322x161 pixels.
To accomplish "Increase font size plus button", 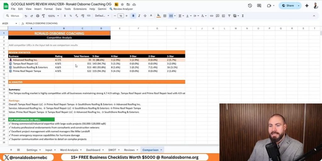I will click(x=126, y=16).
